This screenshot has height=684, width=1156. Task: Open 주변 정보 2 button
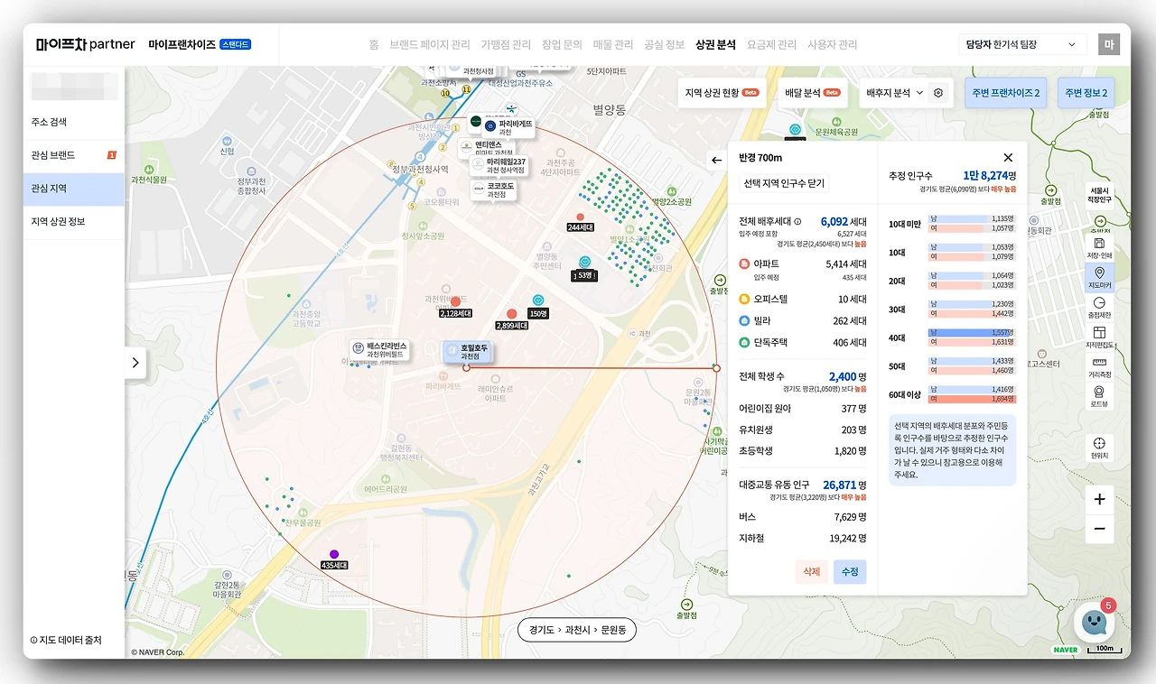coord(1086,93)
